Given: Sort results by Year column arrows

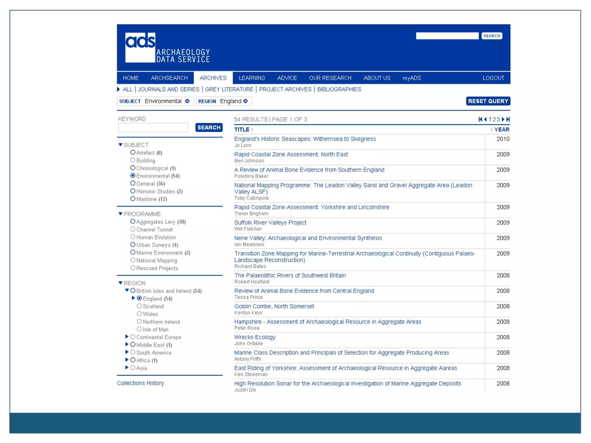Looking at the screenshot, I should coord(491,130).
